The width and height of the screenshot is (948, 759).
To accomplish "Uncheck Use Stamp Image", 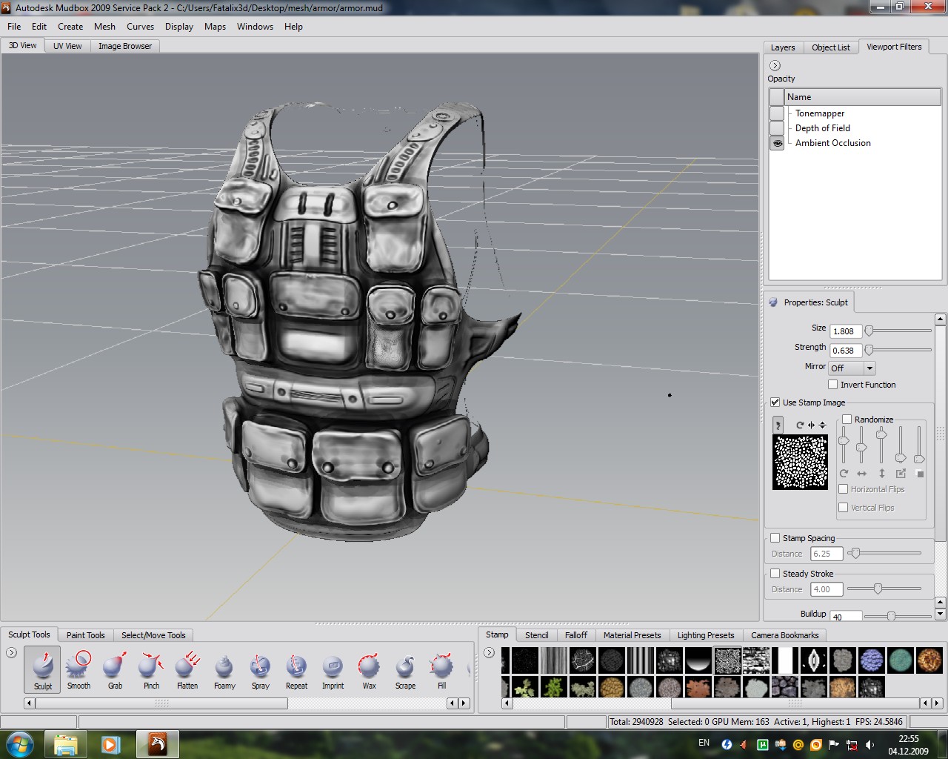I will click(x=775, y=402).
